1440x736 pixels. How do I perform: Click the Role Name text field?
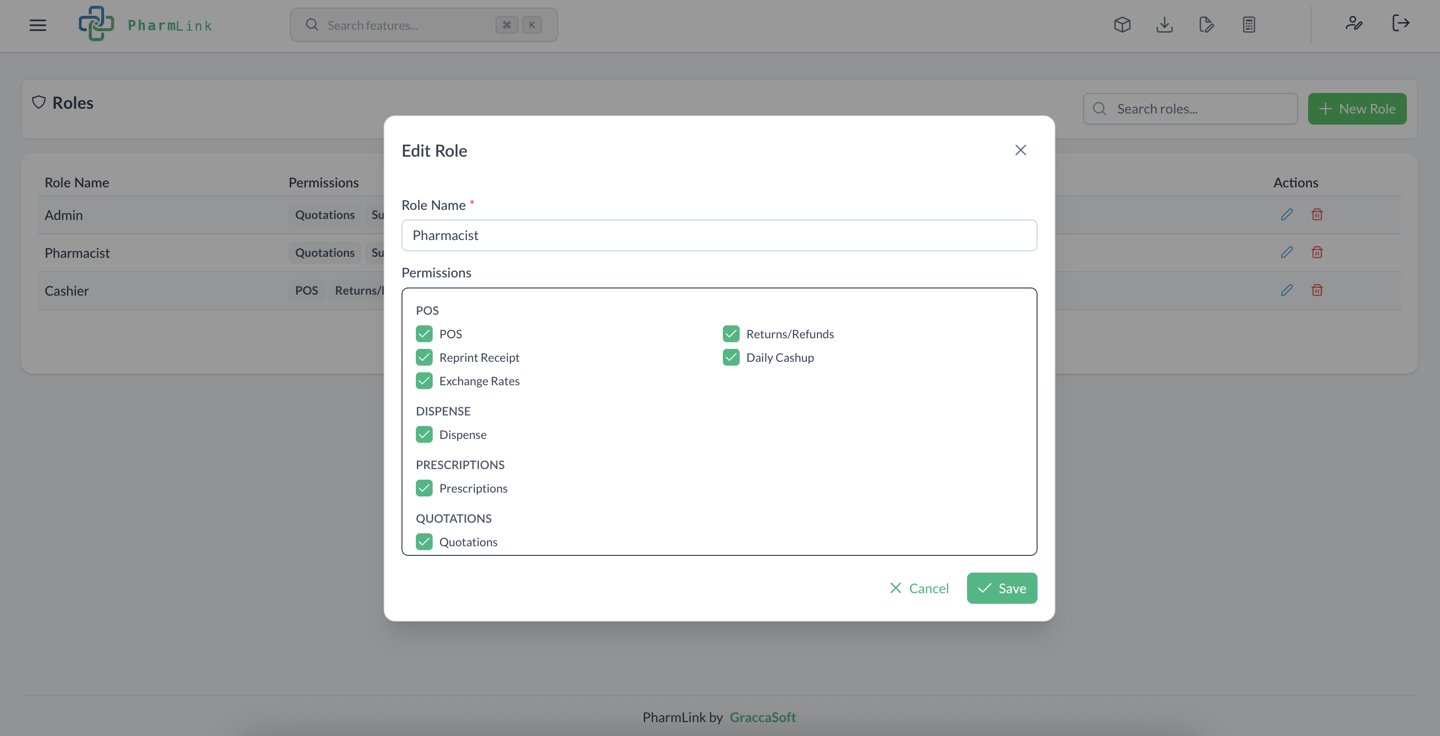719,235
